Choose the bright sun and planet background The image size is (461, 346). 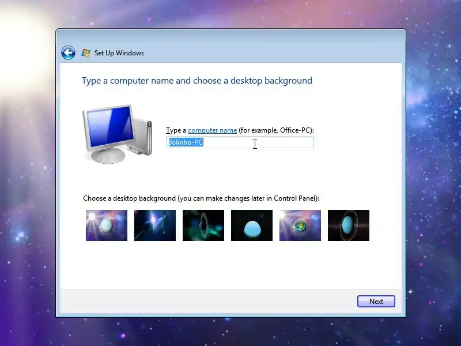click(x=107, y=225)
